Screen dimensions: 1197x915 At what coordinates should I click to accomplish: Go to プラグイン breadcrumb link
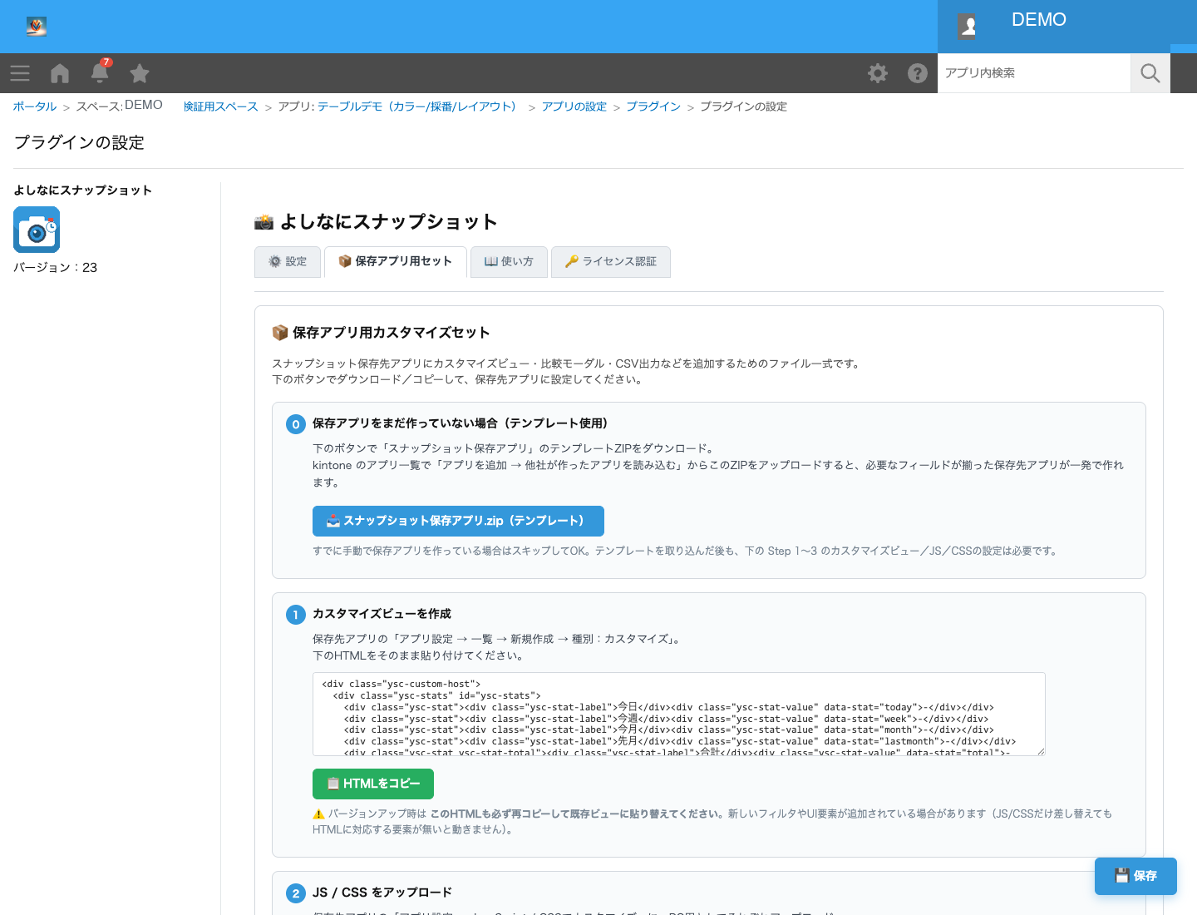click(x=653, y=106)
